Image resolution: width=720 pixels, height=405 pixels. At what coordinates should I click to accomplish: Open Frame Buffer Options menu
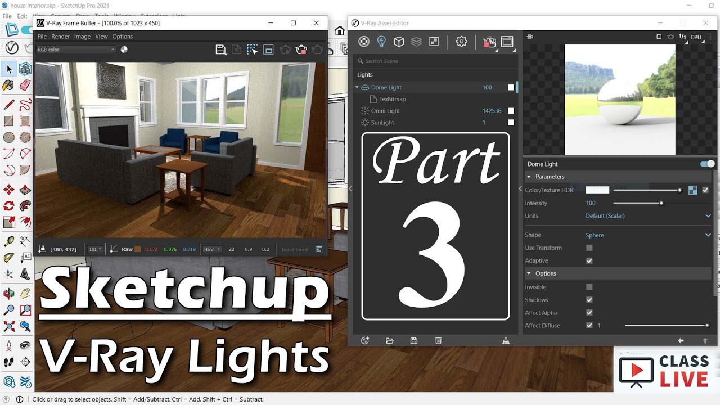[x=123, y=37]
